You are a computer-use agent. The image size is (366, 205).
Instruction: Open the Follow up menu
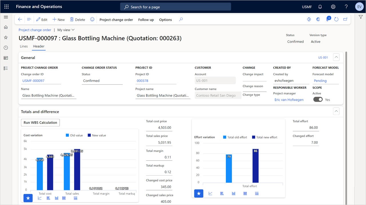146,20
